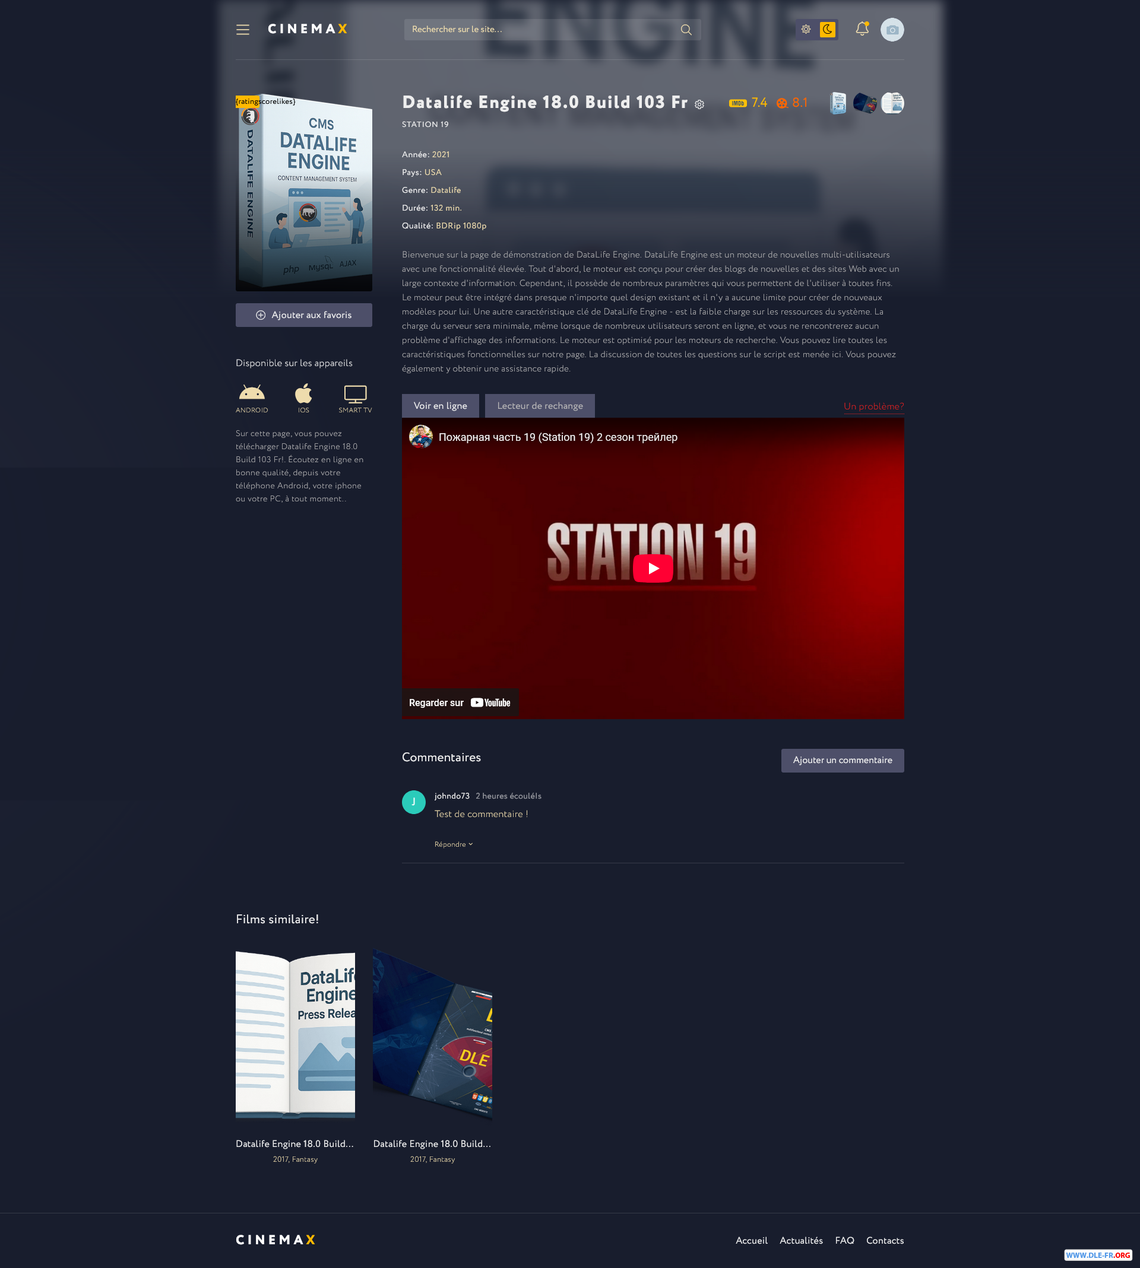The height and width of the screenshot is (1268, 1140).
Task: Click the IMDb rating 7.4
Action: point(748,103)
